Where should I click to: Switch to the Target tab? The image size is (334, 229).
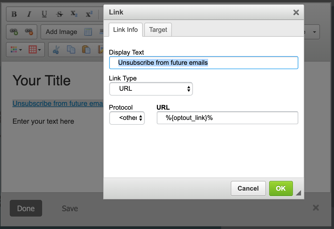(x=158, y=30)
